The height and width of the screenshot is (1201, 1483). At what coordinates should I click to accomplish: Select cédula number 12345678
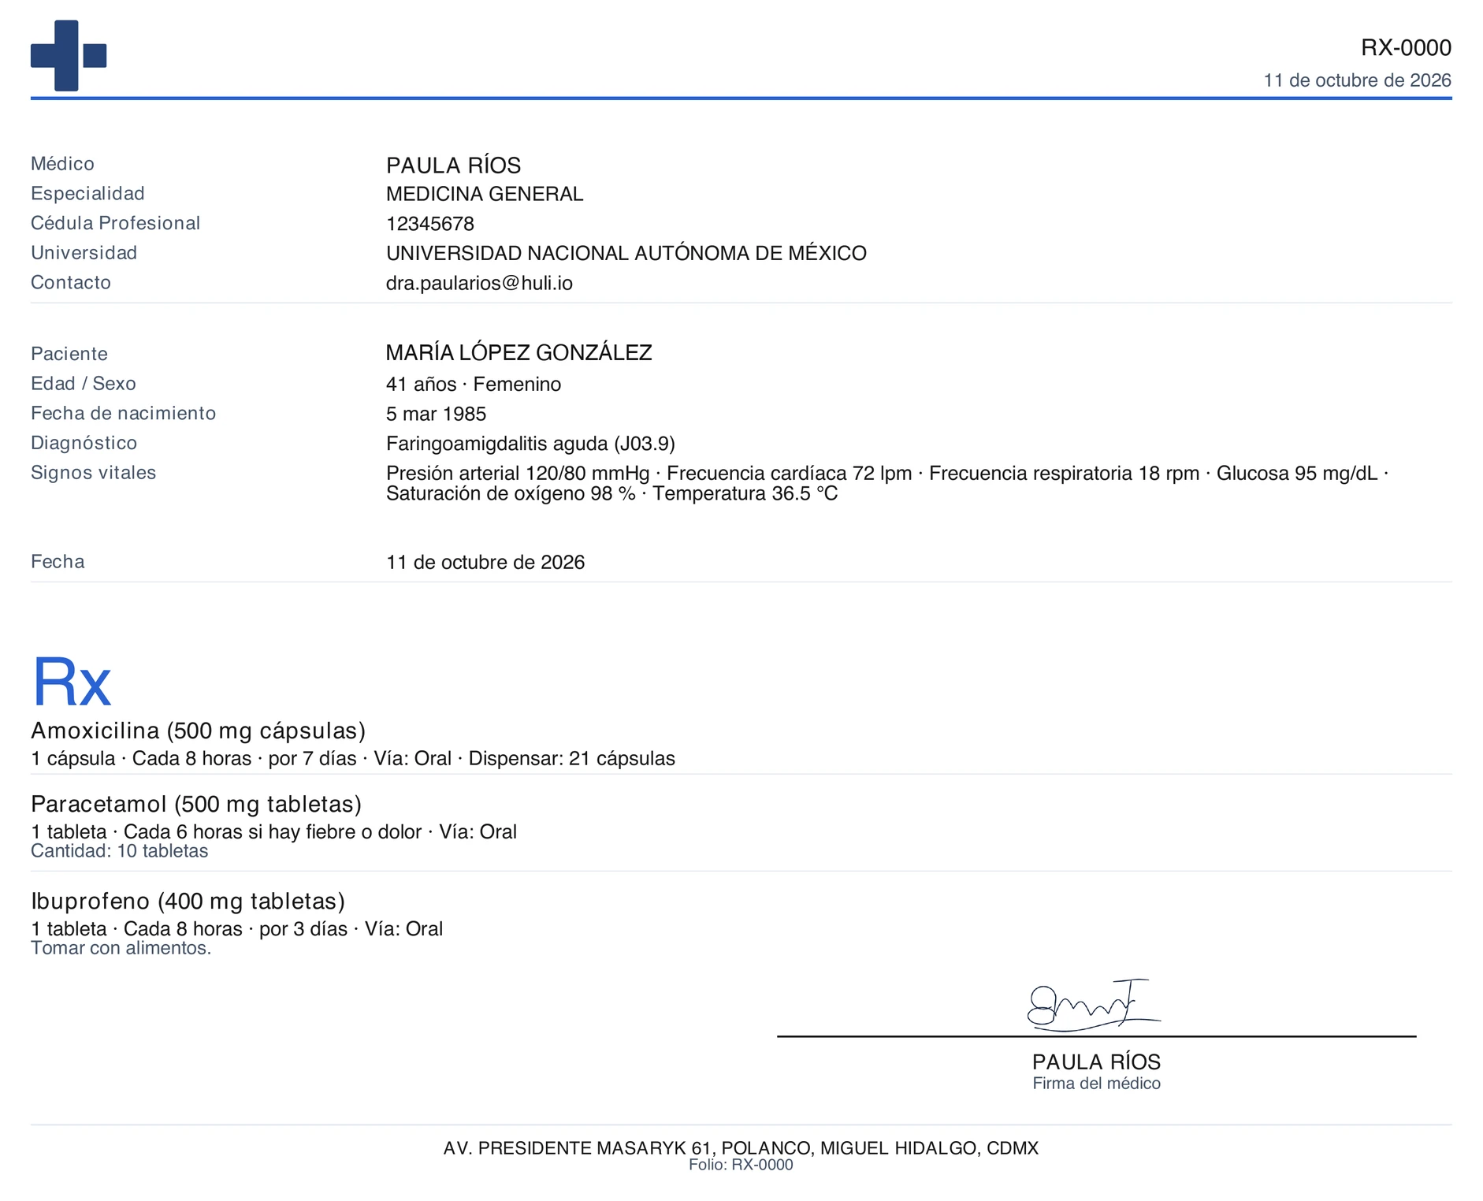click(430, 224)
